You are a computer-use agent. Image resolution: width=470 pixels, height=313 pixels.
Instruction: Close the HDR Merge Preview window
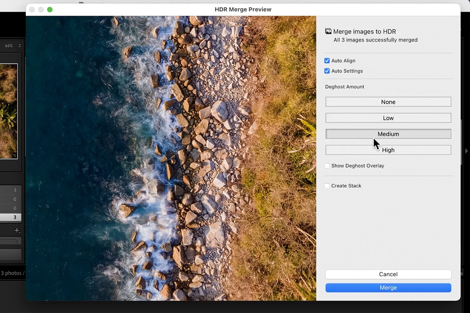click(x=32, y=9)
